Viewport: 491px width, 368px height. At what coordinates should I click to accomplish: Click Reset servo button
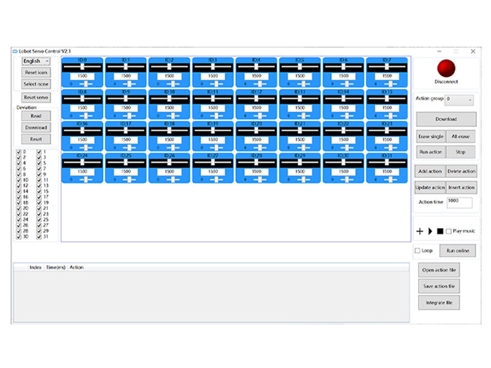(x=36, y=98)
